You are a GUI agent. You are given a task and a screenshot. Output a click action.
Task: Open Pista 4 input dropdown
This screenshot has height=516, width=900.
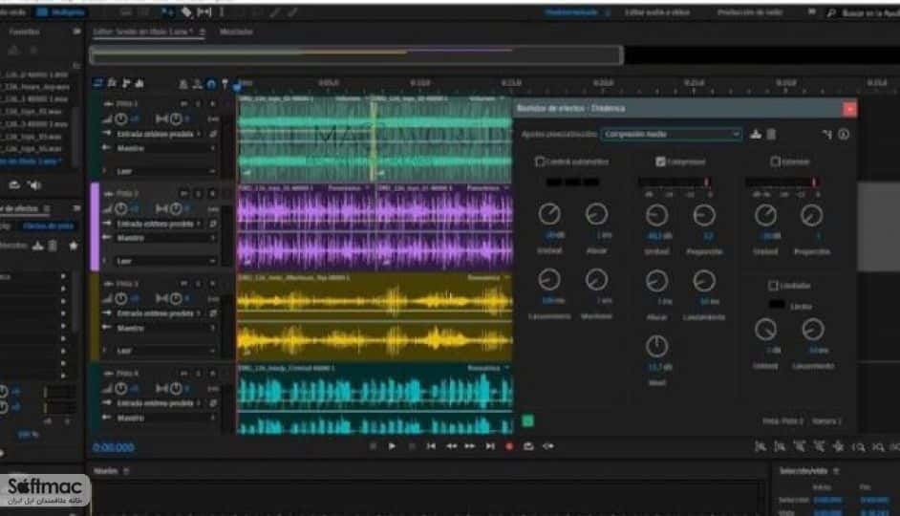(x=159, y=403)
